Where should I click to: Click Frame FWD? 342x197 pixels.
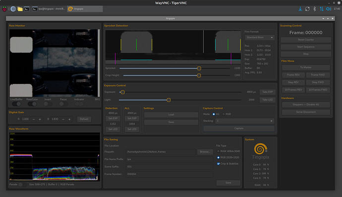point(318,75)
